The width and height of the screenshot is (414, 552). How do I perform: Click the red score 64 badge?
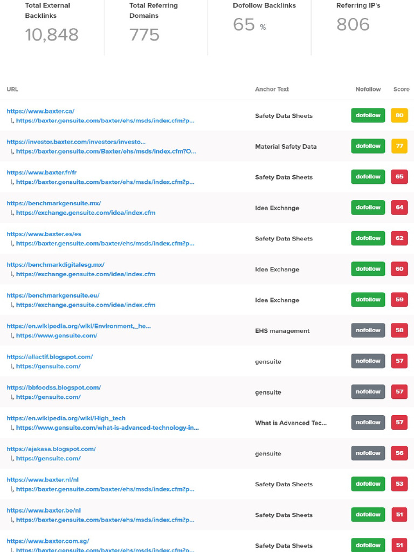point(399,208)
